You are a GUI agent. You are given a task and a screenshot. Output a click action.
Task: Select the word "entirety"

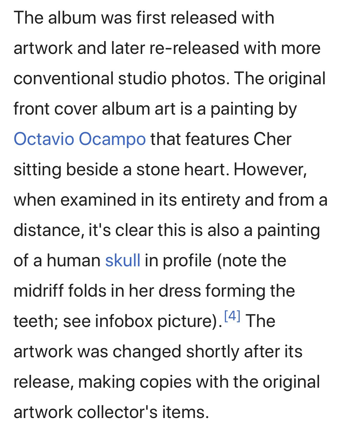tap(210, 200)
